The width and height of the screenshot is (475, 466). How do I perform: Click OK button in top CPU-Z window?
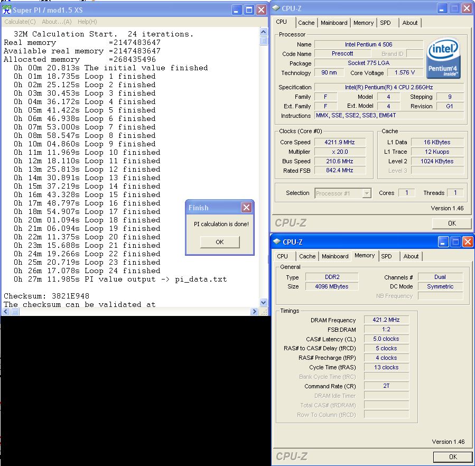pyautogui.click(x=452, y=223)
